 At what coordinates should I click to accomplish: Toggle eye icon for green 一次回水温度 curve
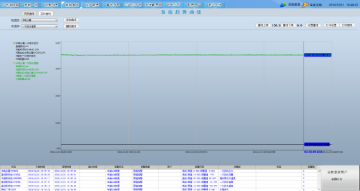(14, 63)
